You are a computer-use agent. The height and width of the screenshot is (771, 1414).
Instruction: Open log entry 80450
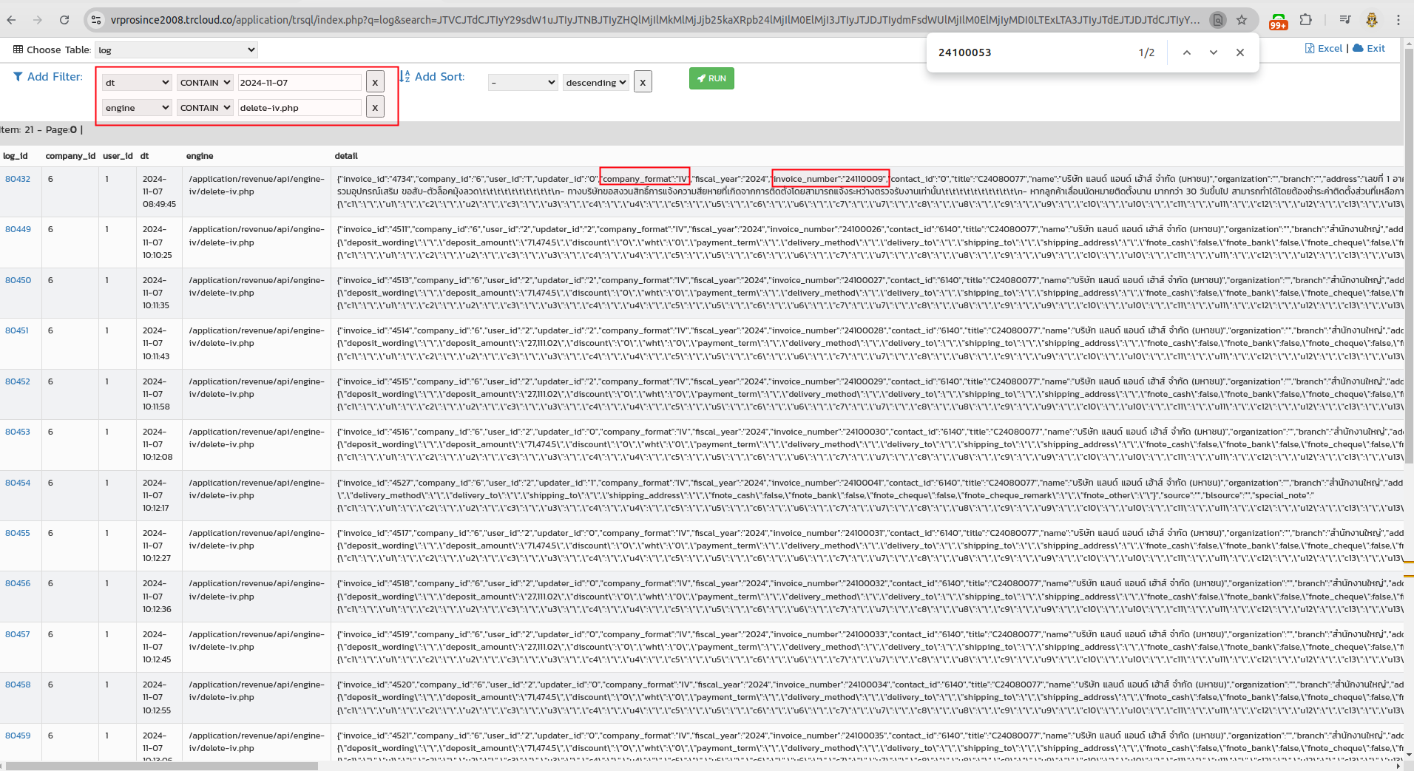point(18,280)
